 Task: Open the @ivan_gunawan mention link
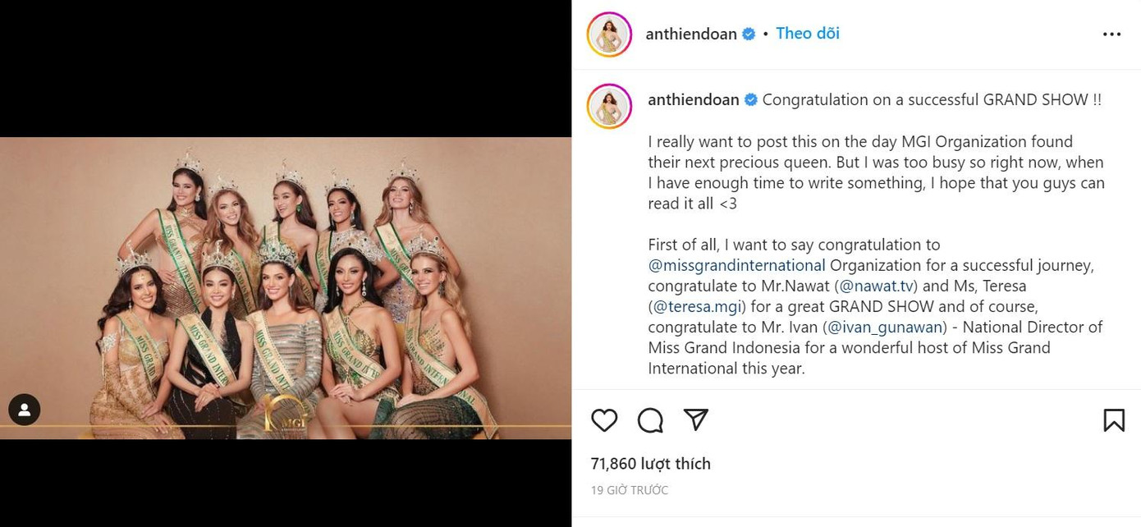pos(885,327)
